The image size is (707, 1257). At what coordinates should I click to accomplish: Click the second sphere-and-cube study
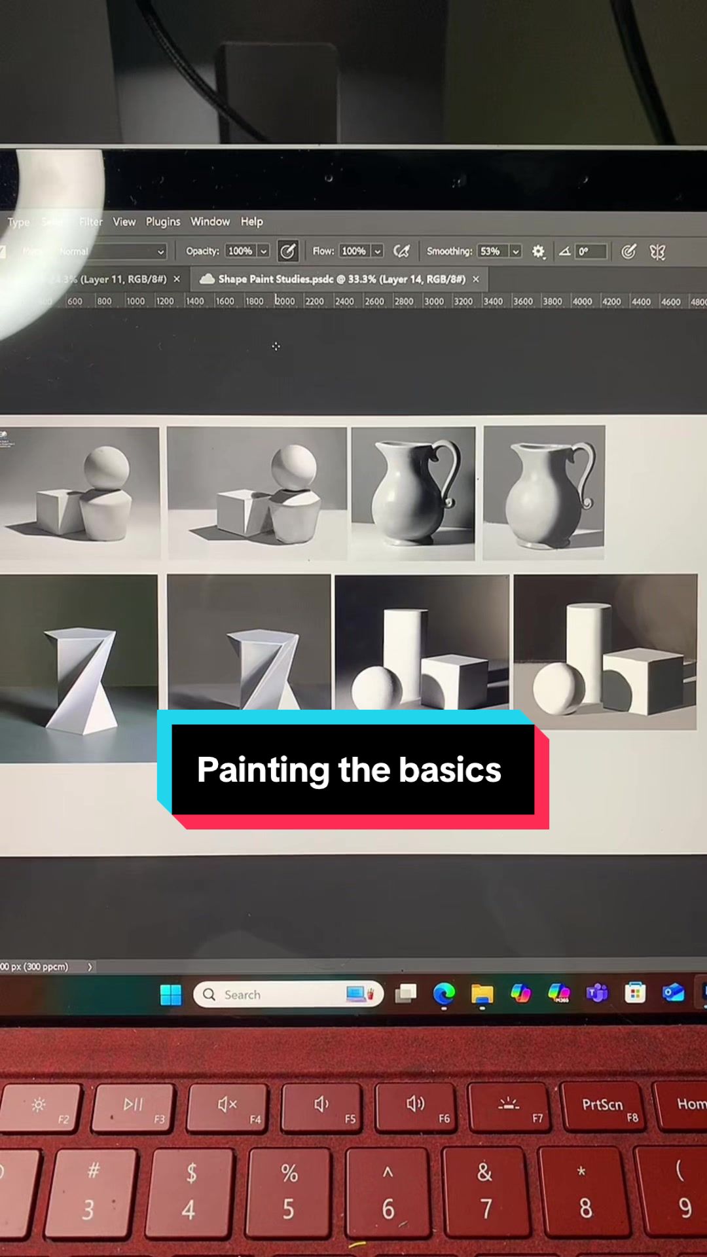[x=257, y=493]
